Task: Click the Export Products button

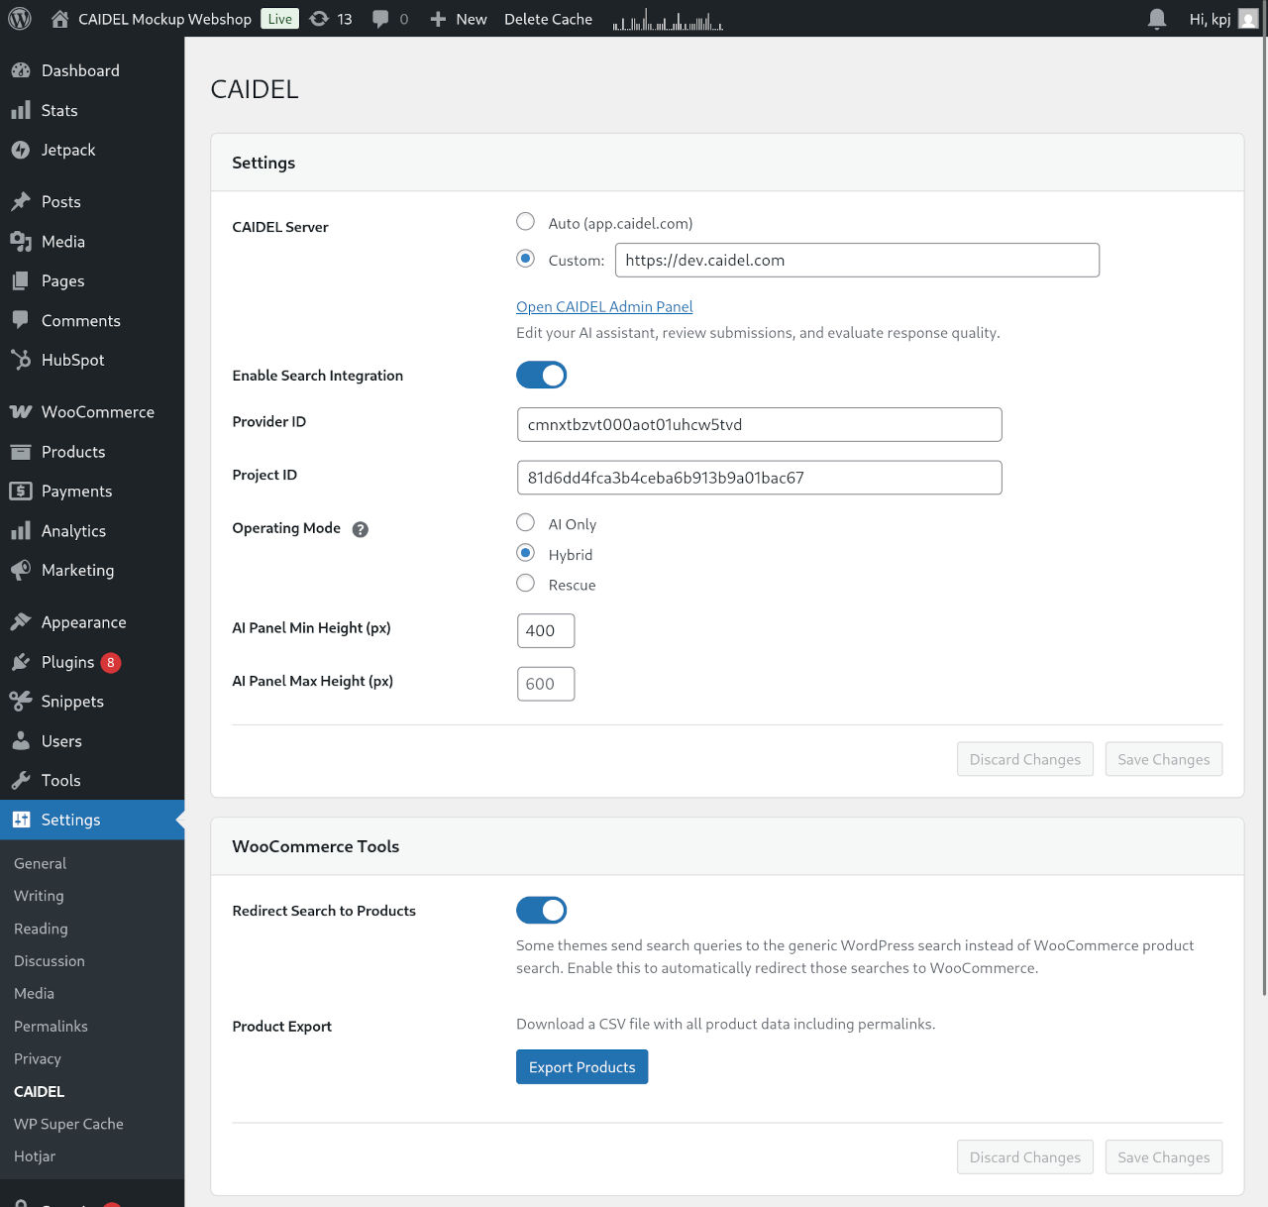Action: pyautogui.click(x=581, y=1067)
